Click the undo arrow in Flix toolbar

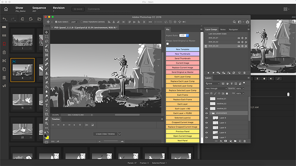[x=5, y=19]
